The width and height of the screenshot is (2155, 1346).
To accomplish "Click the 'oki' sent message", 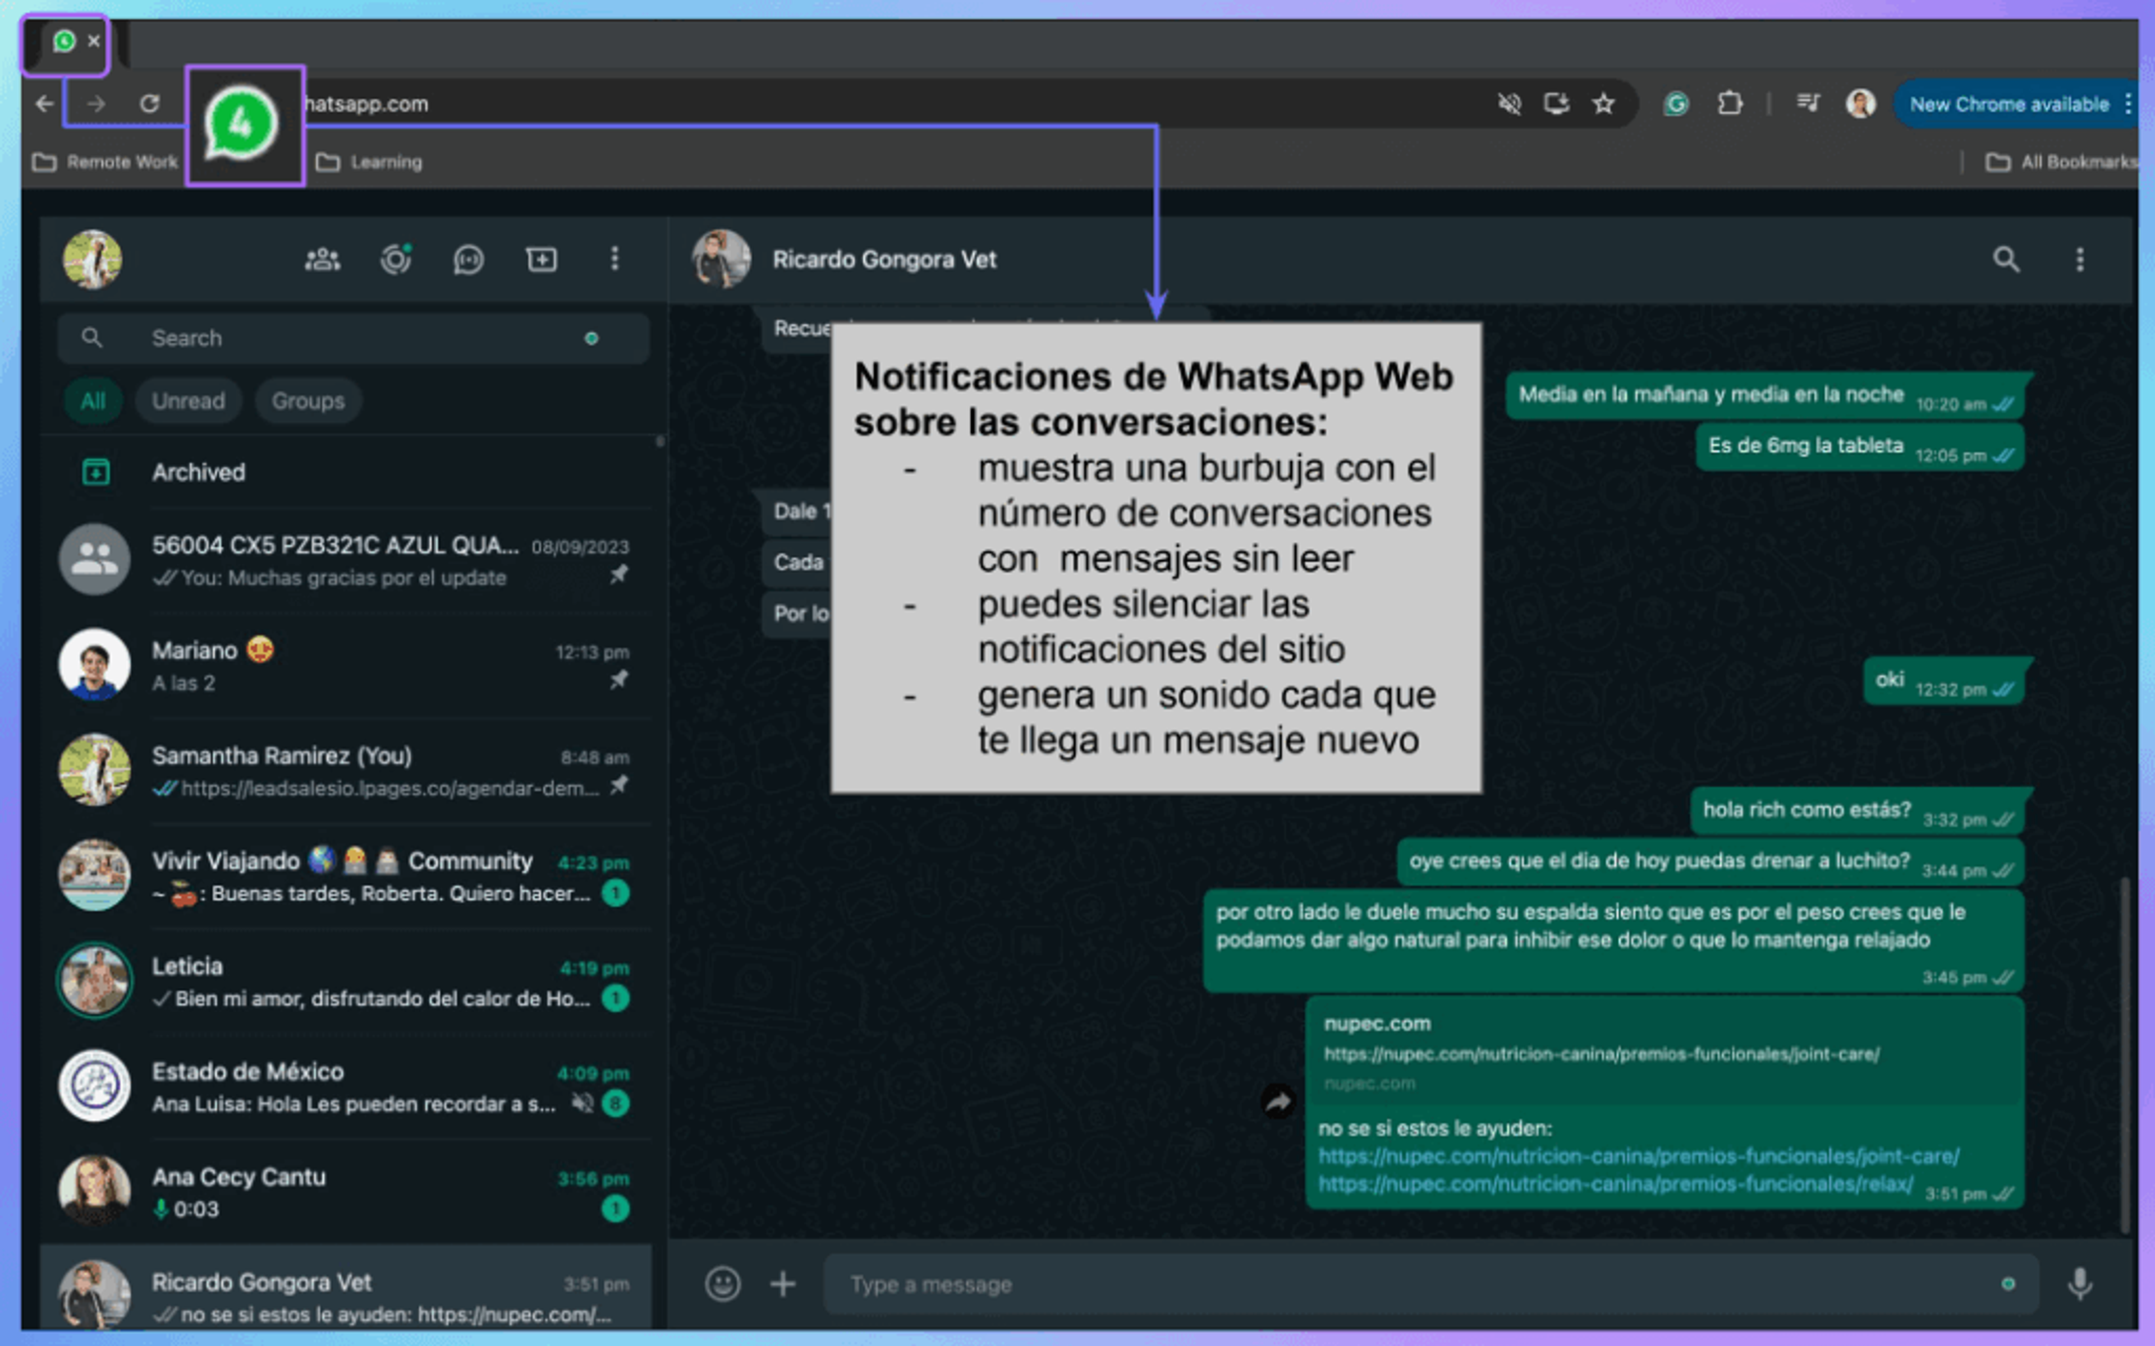I will click(1943, 681).
